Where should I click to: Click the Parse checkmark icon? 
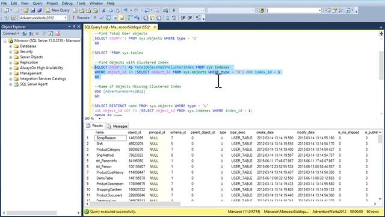102,17
